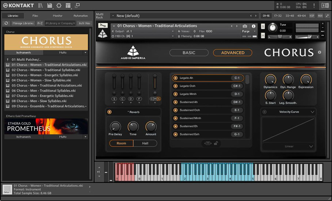
Task: Click the Dynamics knob
Action: [x=270, y=79]
